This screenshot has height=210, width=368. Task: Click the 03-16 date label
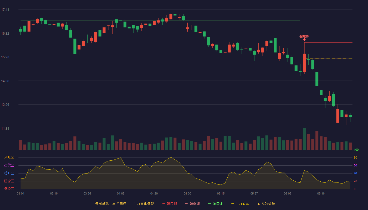[54, 193]
